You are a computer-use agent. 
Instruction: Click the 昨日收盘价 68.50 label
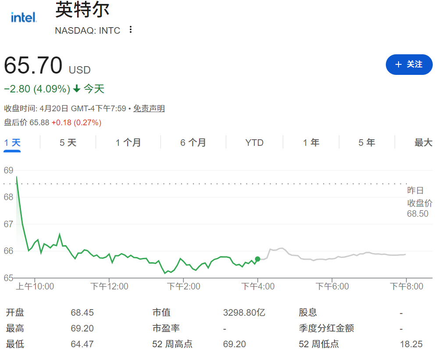(420, 203)
